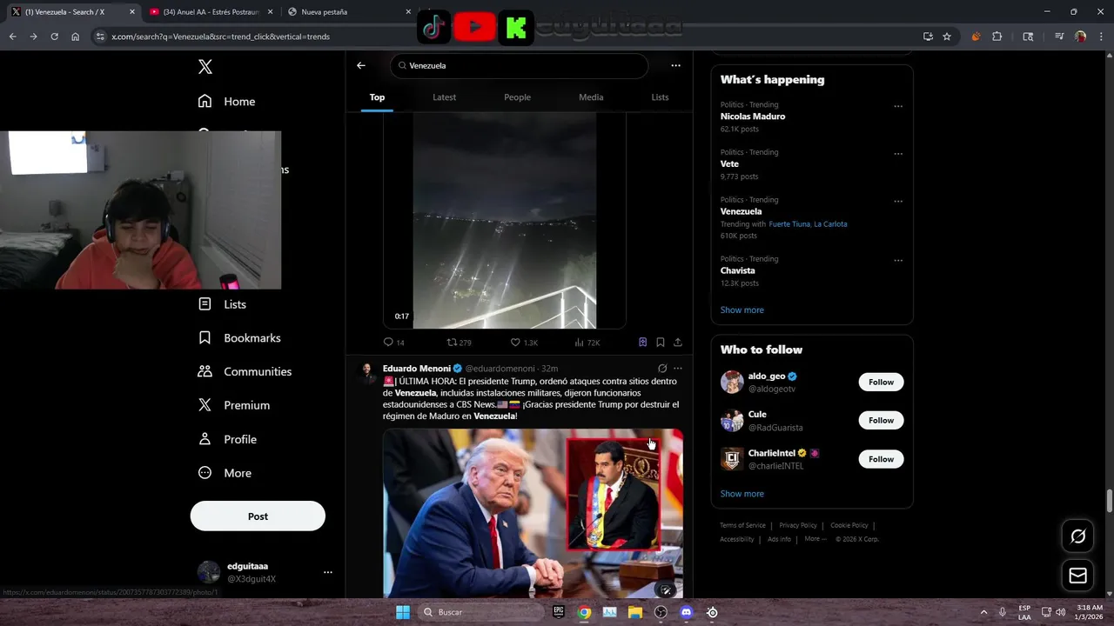Image resolution: width=1114 pixels, height=626 pixels.
Task: Switch to the Lists tab
Action: (x=661, y=97)
